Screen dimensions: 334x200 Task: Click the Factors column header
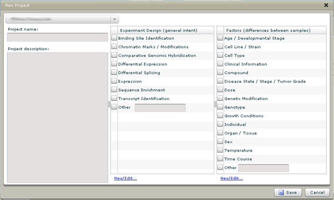coord(275,30)
